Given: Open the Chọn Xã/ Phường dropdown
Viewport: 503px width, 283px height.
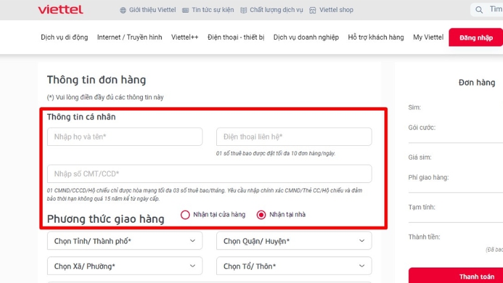Looking at the screenshot, I should (124, 267).
